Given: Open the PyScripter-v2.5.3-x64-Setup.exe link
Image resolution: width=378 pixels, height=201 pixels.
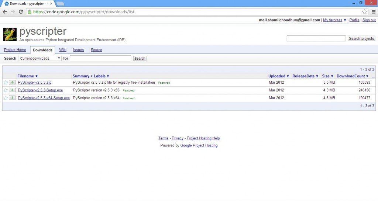Looking at the screenshot, I should (44, 98).
